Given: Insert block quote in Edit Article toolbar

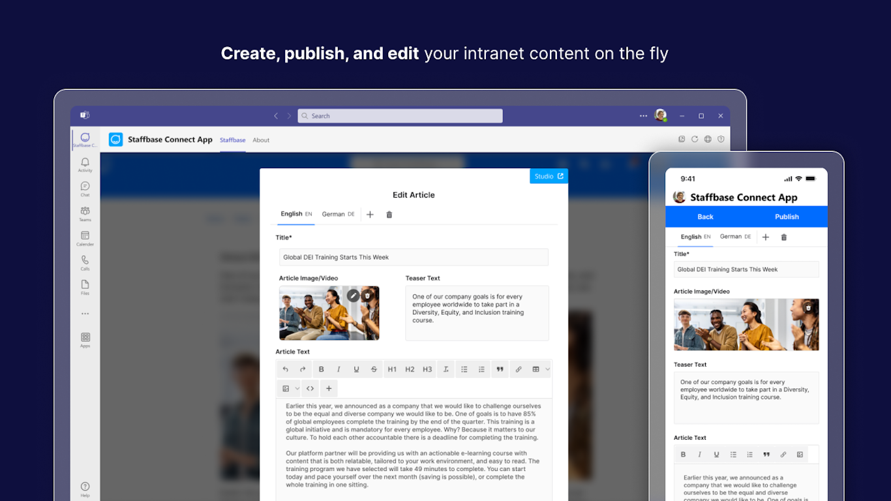Looking at the screenshot, I should (500, 369).
